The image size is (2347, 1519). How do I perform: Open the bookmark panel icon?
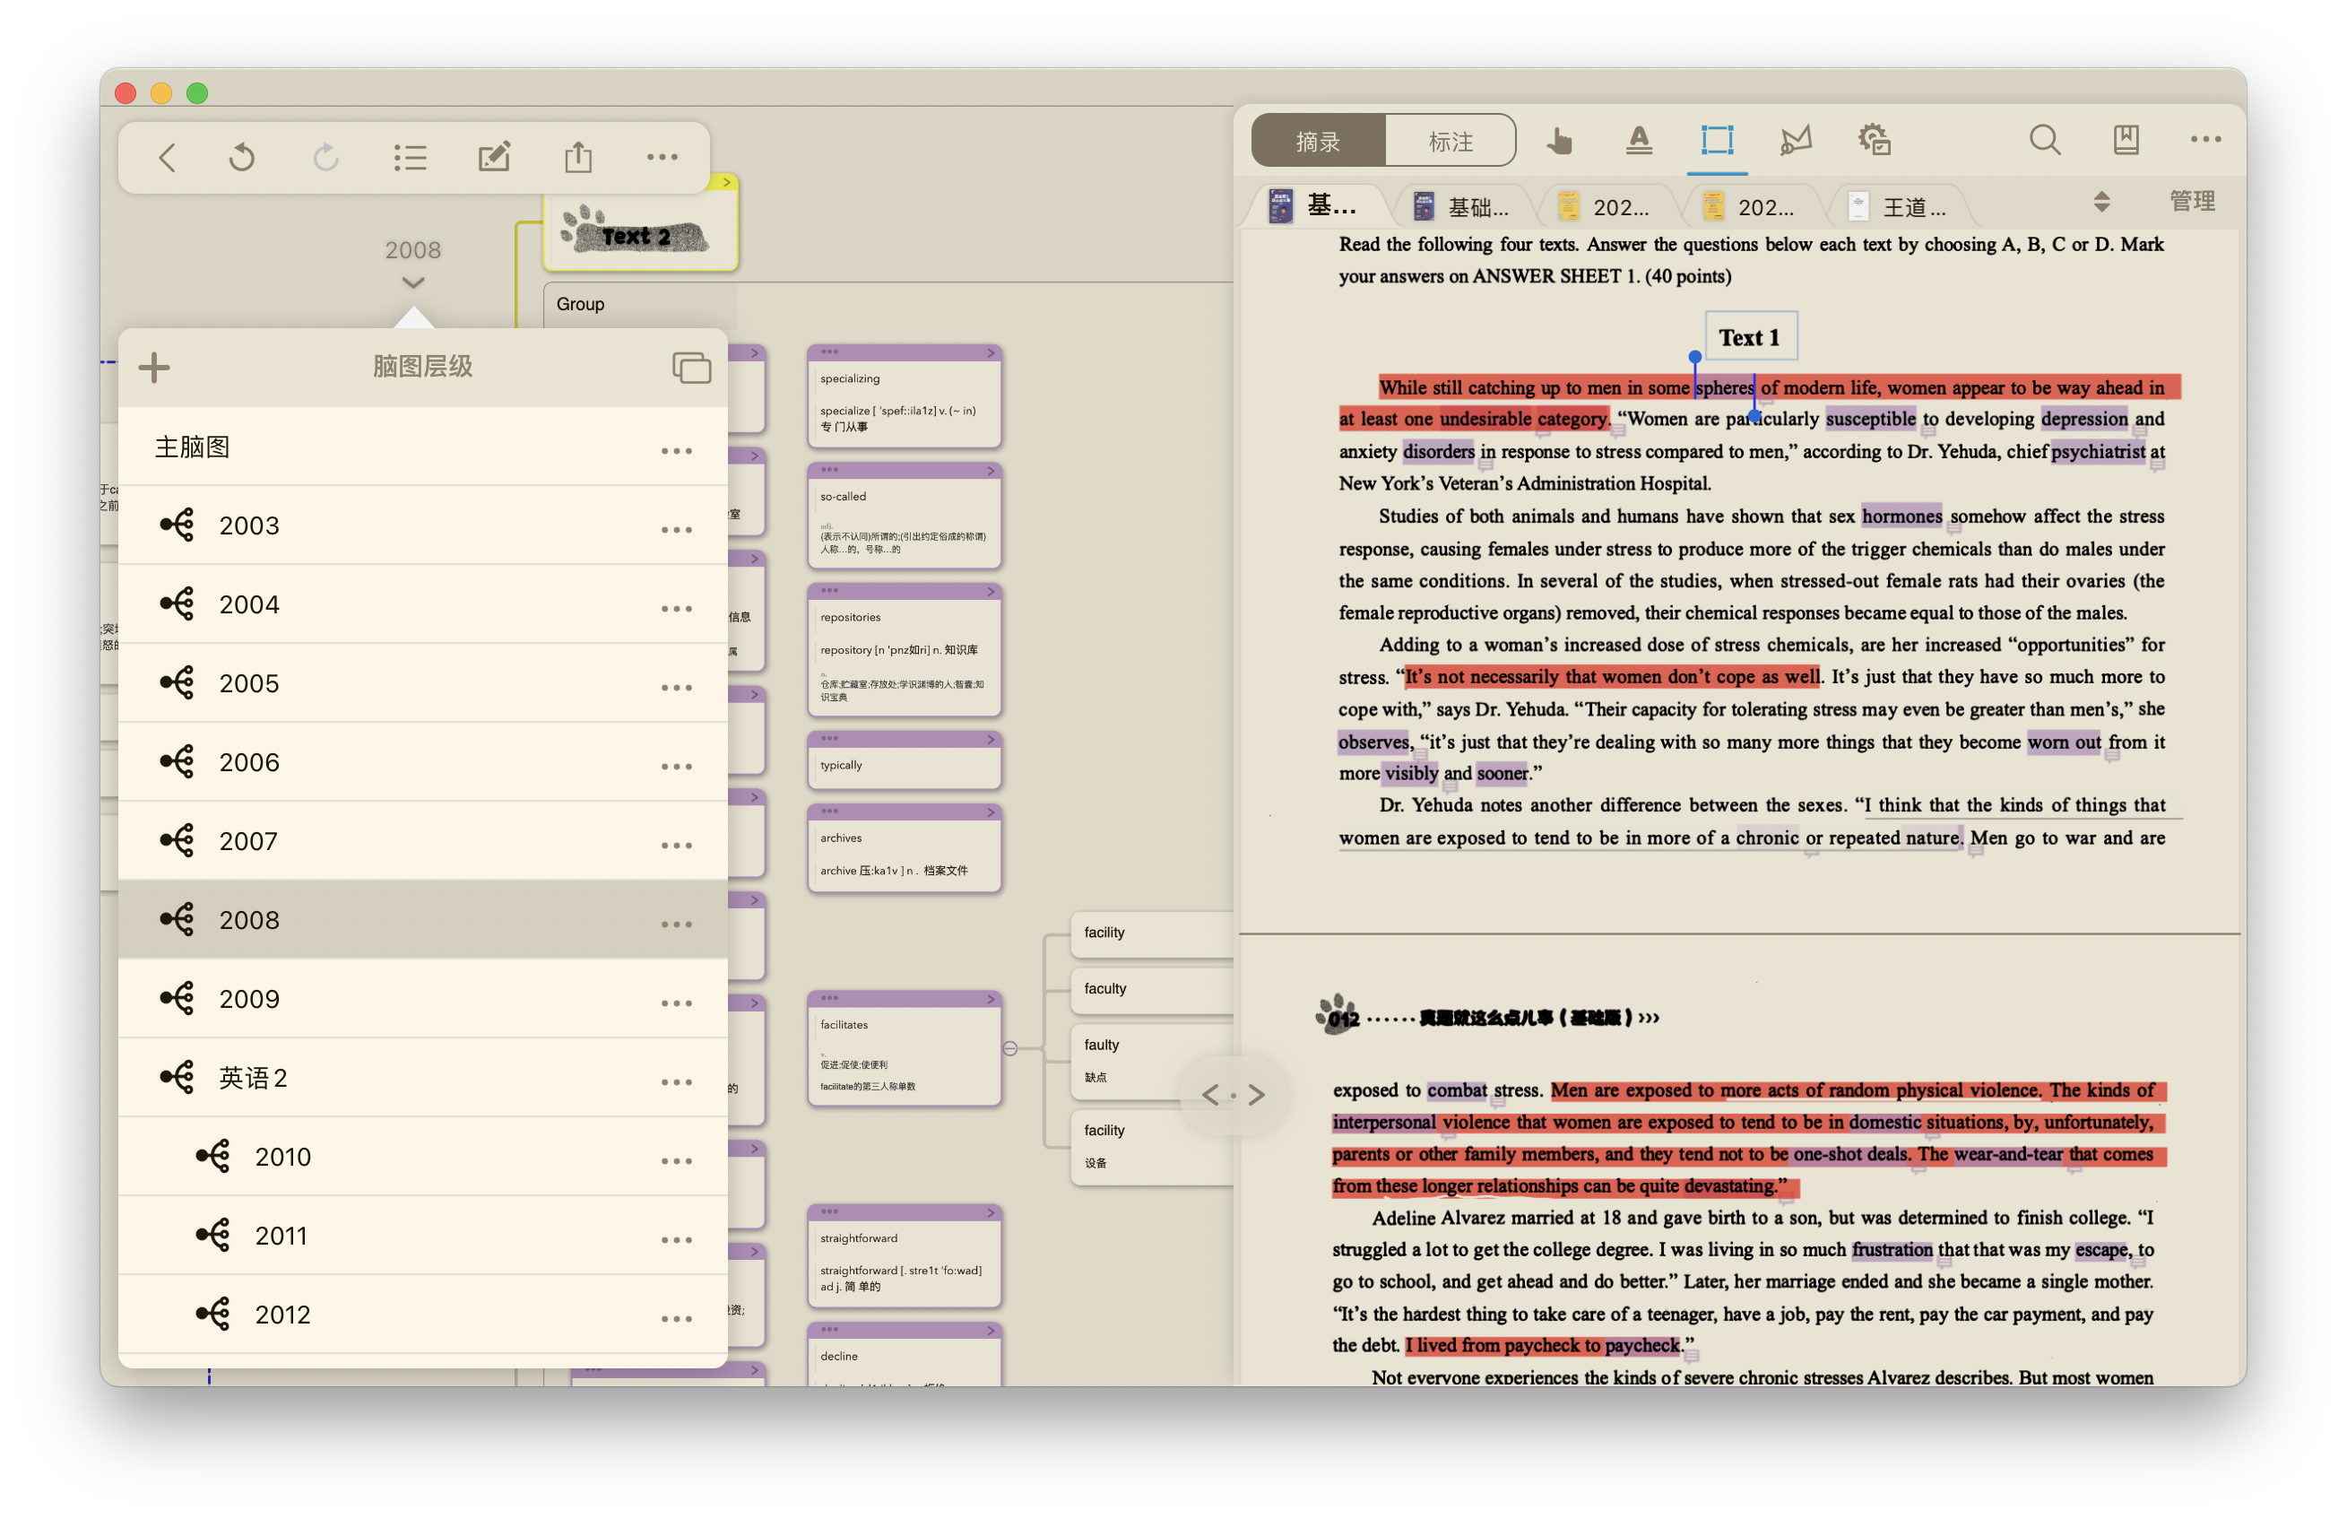pos(2125,140)
